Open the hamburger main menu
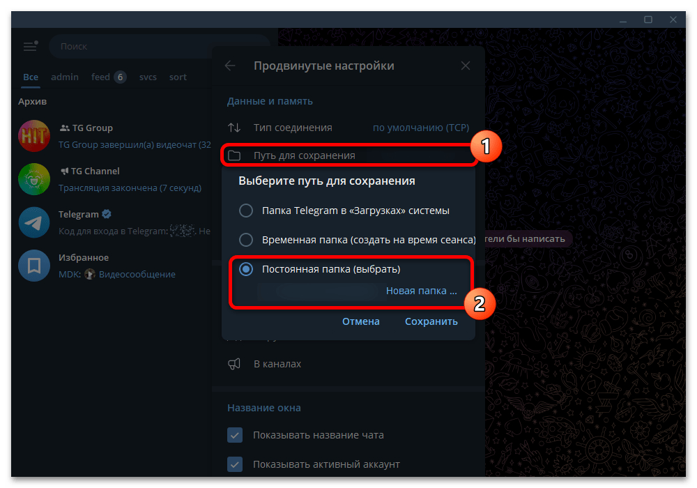The image size is (697, 488). pyautogui.click(x=30, y=46)
